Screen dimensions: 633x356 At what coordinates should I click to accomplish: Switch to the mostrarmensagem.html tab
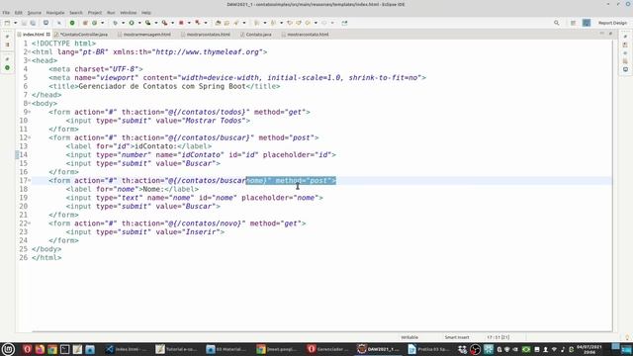tap(144, 35)
